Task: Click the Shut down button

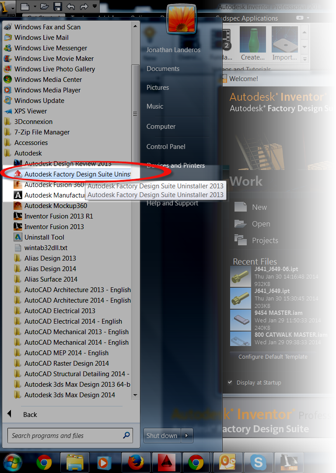Action: (x=162, y=436)
